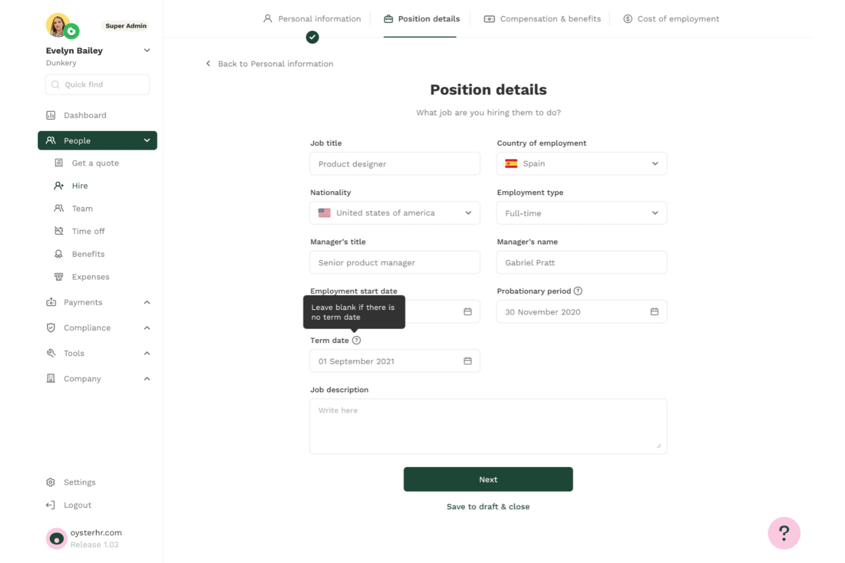Image resolution: width=845 pixels, height=563 pixels.
Task: Open the Term date calendar picker icon
Action: pyautogui.click(x=468, y=361)
